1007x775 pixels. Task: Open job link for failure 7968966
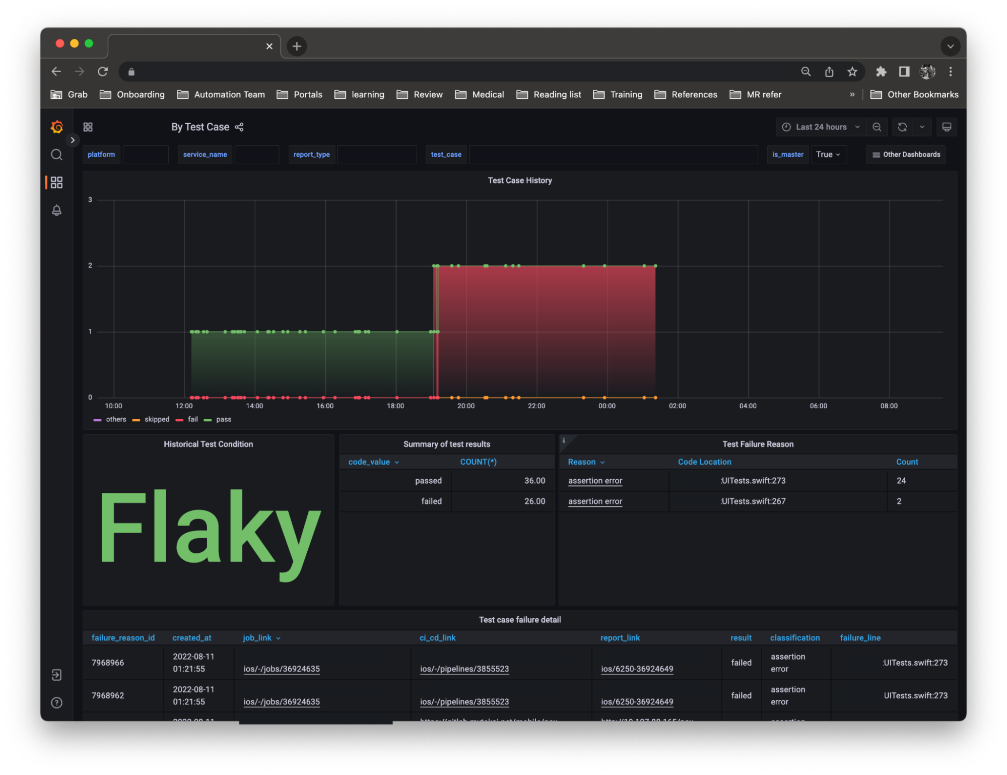pos(282,669)
